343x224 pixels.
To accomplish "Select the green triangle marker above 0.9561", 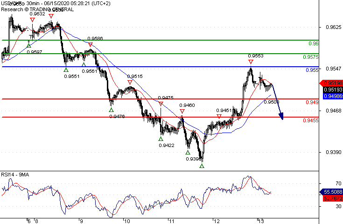I will tap(84, 64).
